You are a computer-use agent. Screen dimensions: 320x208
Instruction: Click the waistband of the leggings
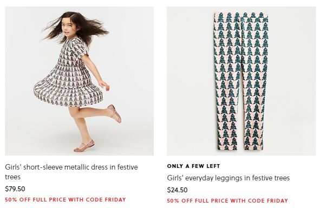point(241,16)
